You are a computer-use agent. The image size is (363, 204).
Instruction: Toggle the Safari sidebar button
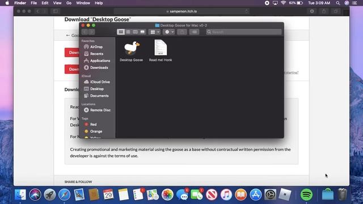(56, 11)
